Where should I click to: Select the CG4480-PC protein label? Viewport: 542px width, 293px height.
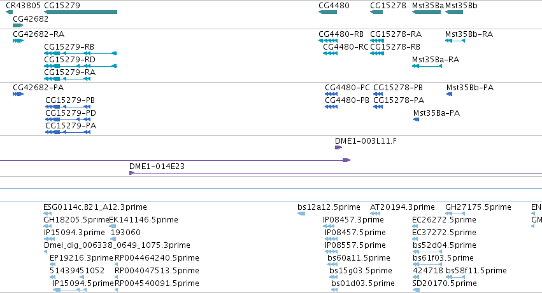click(x=347, y=88)
